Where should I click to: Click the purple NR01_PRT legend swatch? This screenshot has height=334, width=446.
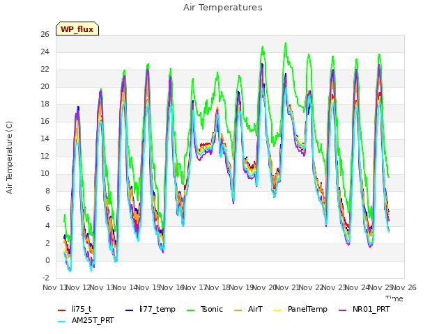click(x=342, y=310)
